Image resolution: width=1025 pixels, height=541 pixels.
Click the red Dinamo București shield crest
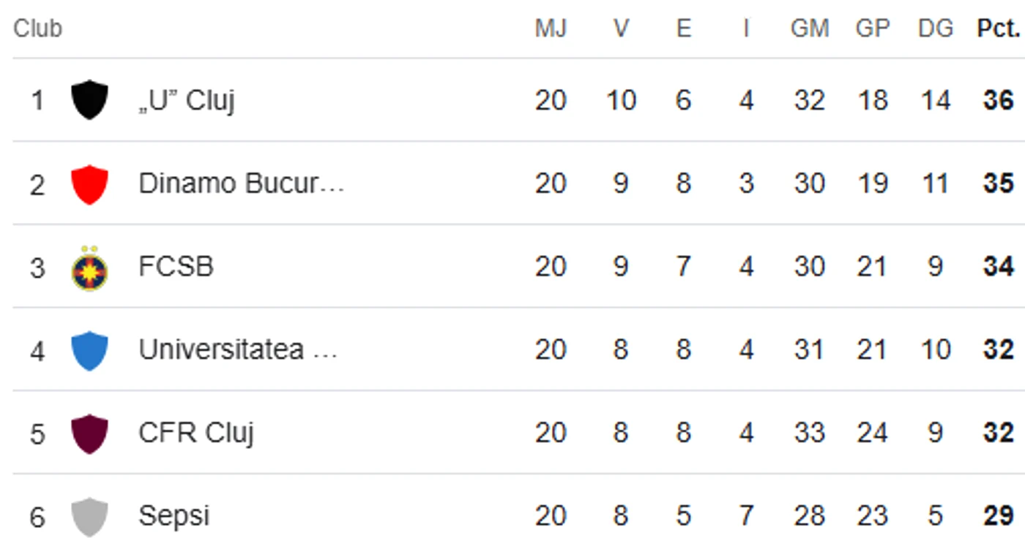coord(89,184)
